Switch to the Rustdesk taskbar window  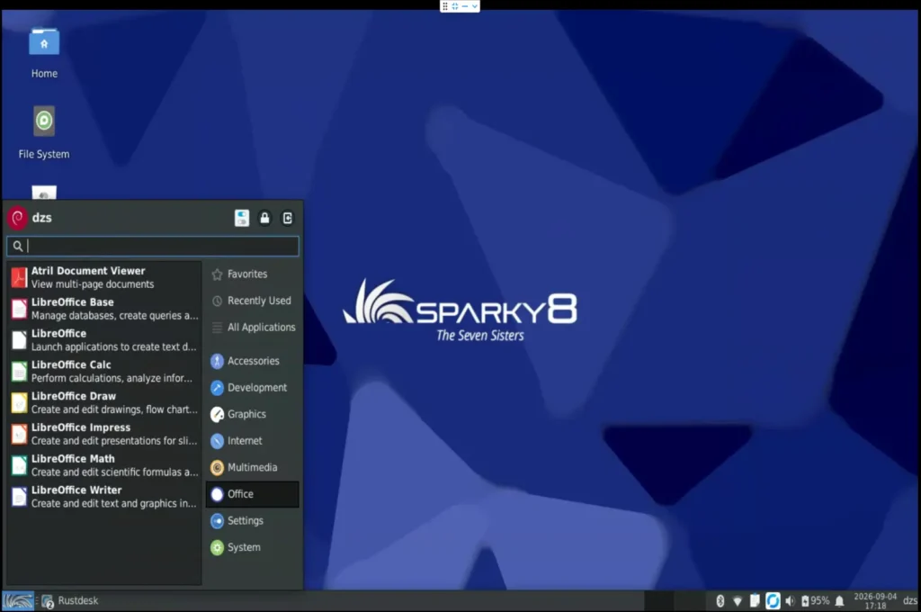70,601
